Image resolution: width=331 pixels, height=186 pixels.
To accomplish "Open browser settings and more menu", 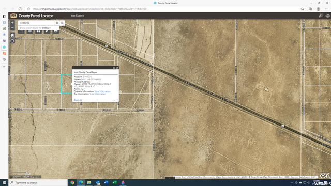I will pos(326,9).
